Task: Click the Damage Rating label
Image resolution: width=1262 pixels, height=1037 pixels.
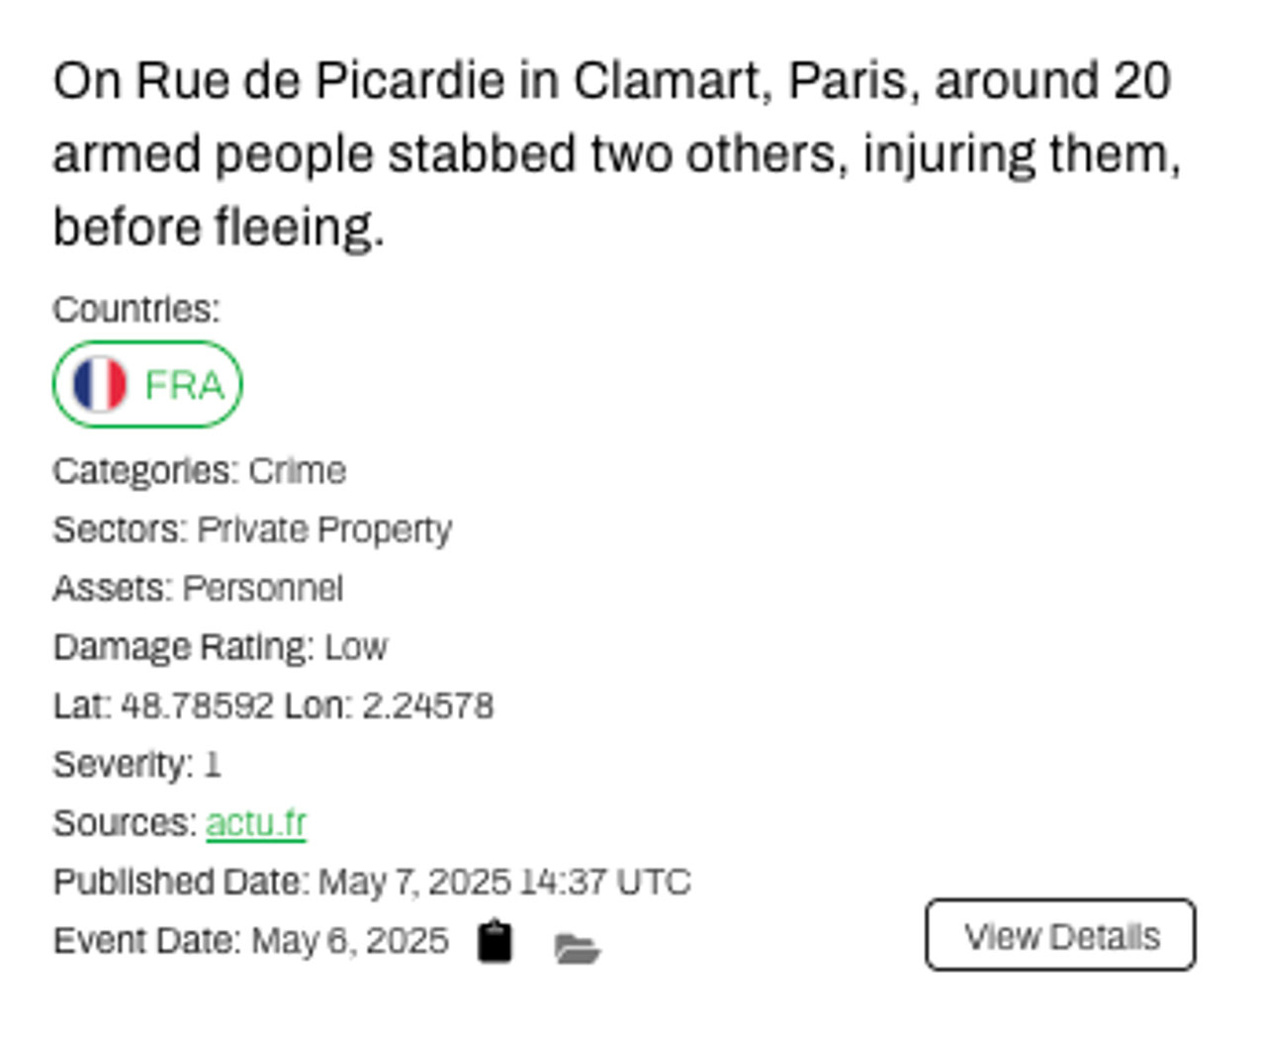Action: [x=183, y=647]
